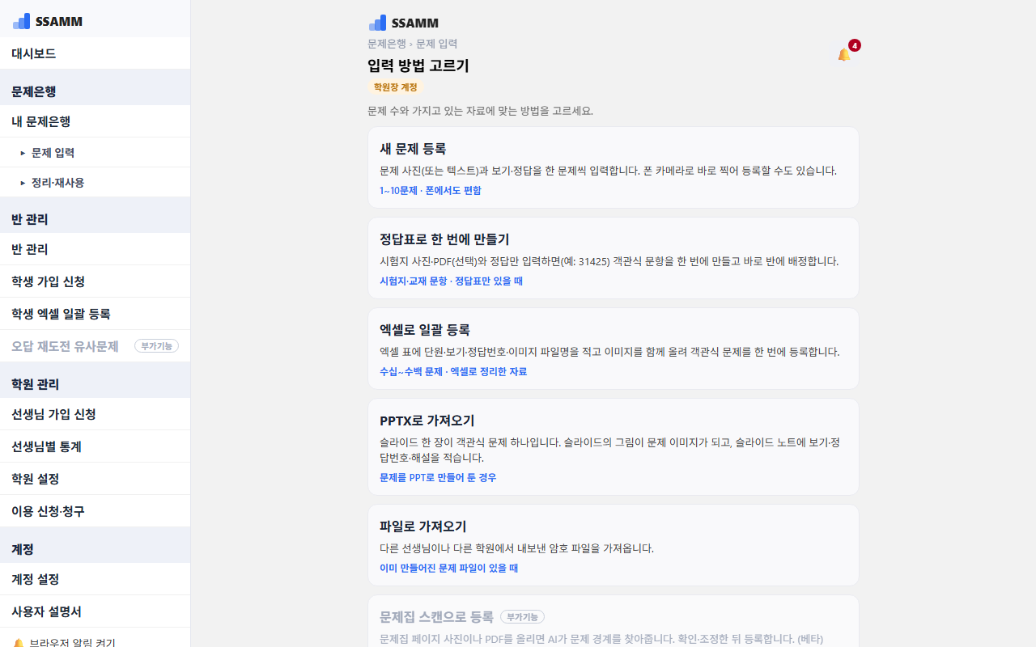Click the '1~10문제 · 폰에서도 편함' hint text
Screen dimensions: 1036x647
[x=431, y=191]
